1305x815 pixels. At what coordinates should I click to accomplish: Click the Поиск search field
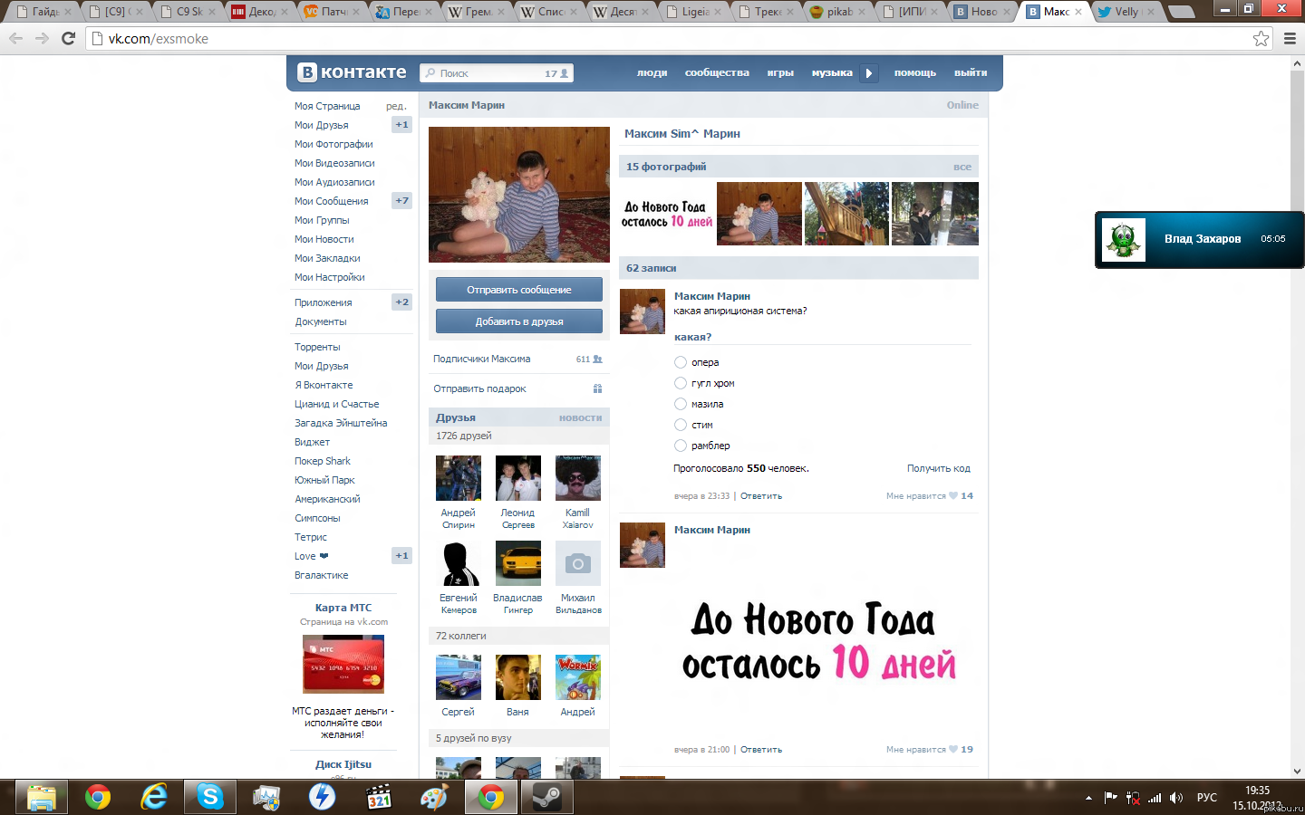(x=489, y=73)
